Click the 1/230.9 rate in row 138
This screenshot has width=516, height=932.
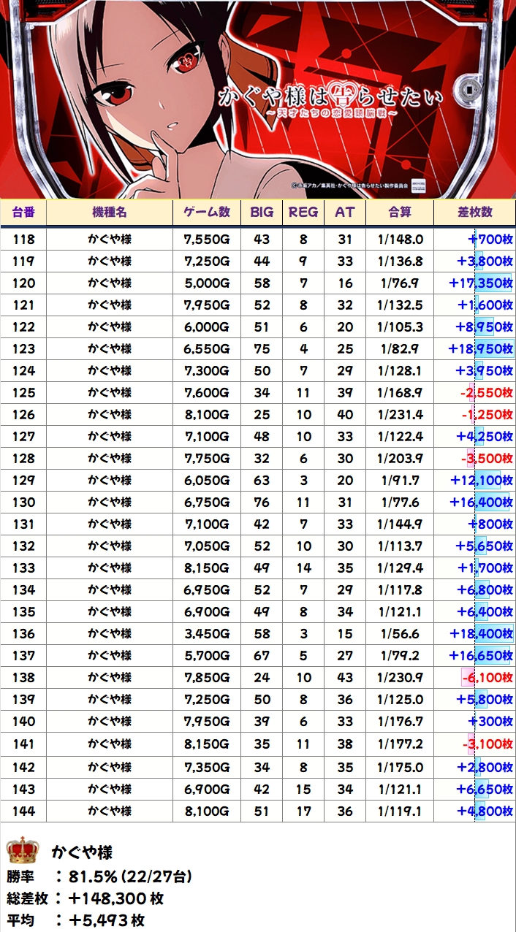click(400, 678)
